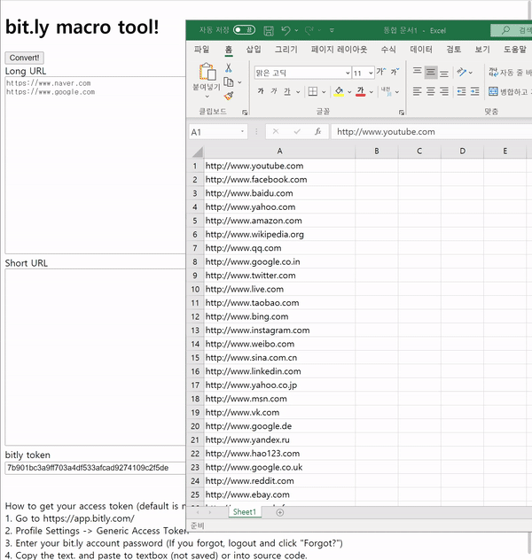Click the Middle Align icon

tap(431, 73)
